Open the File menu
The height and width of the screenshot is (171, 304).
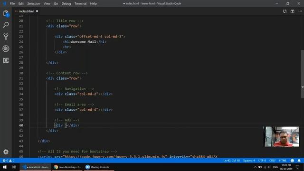pos(12,3)
